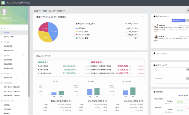189x115 pixels.
Task: Click the speech bubble icon by 最新メッセージ
Action: pos(154,16)
